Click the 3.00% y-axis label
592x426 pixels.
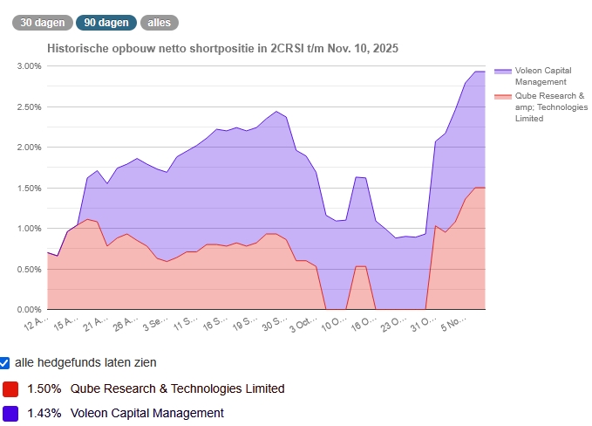tap(30, 66)
